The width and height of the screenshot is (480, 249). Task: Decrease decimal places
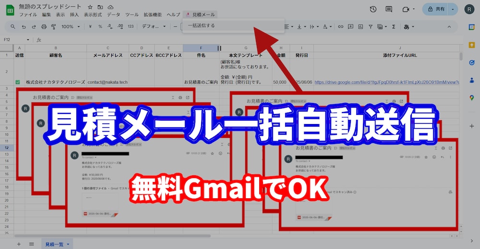pos(110,27)
